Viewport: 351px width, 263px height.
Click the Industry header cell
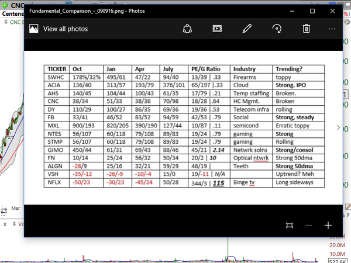pyautogui.click(x=251, y=69)
